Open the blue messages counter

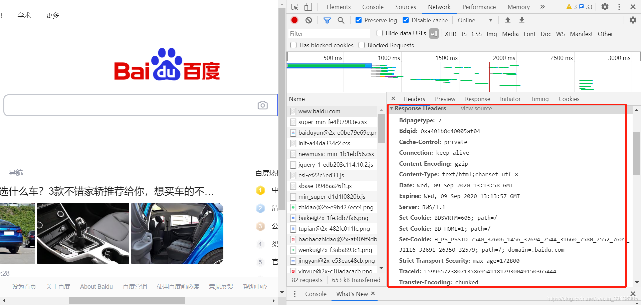coord(586,7)
